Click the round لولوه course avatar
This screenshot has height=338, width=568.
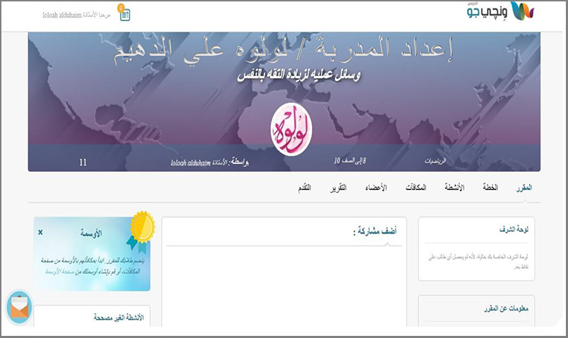pyautogui.click(x=291, y=130)
